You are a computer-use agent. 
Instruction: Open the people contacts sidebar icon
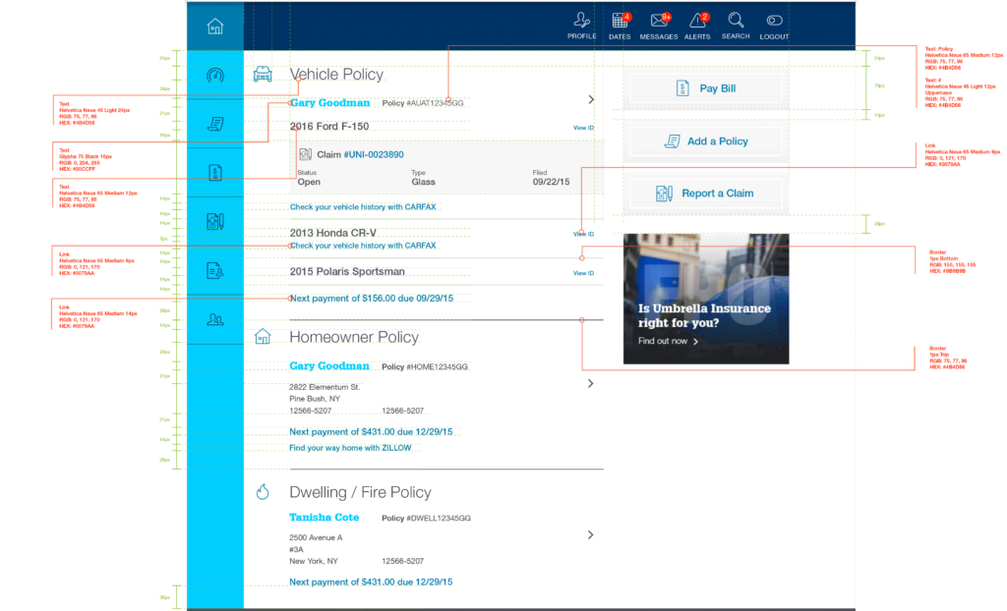click(x=215, y=318)
